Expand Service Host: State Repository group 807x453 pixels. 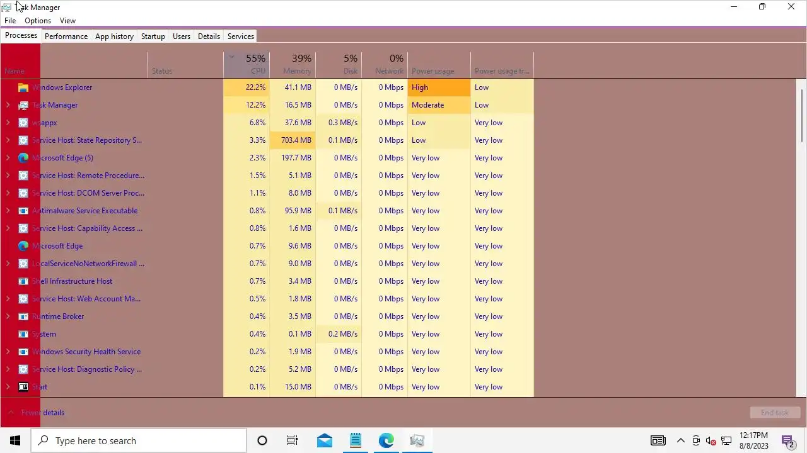[x=8, y=140]
